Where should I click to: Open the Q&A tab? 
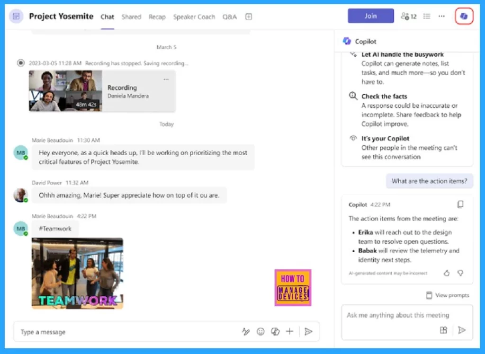tap(230, 17)
